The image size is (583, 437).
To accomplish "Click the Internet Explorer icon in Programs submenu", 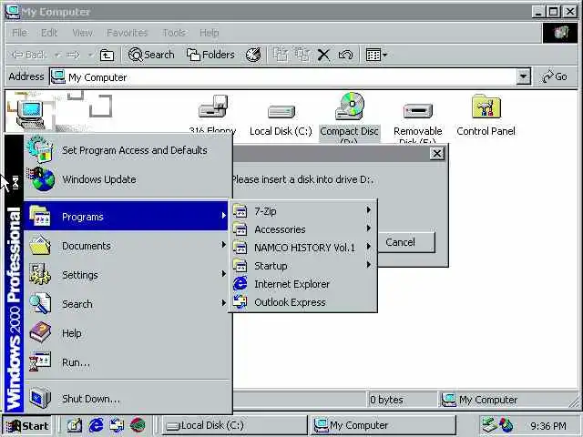I will coord(240,284).
